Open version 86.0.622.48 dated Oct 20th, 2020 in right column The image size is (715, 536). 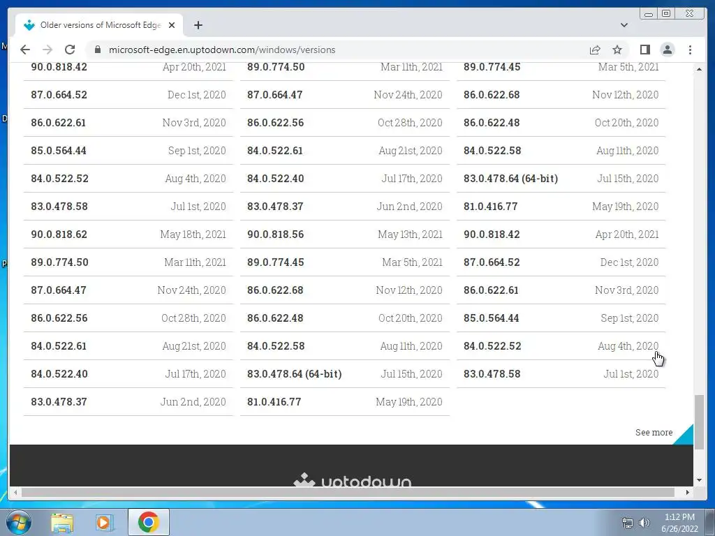click(561, 123)
